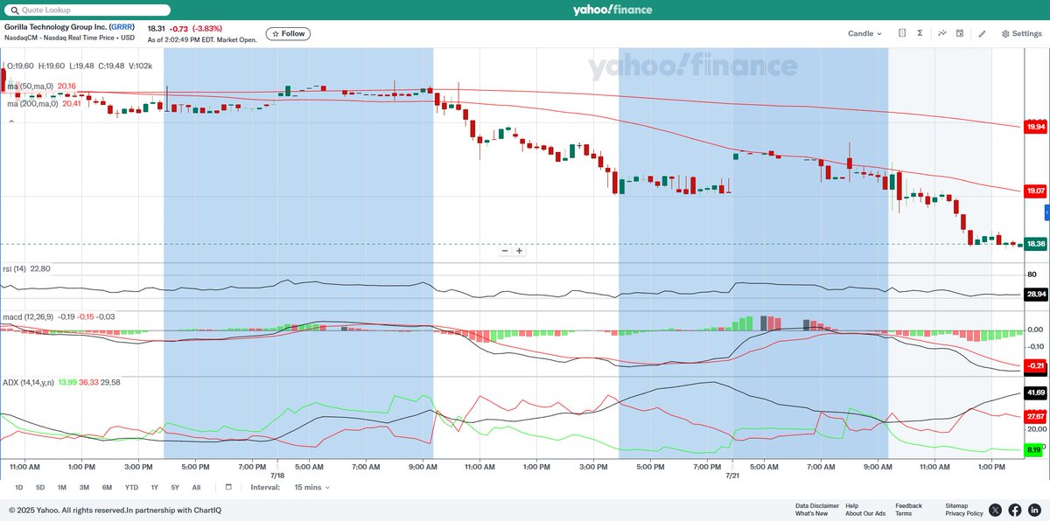Open chart Settings

(1021, 33)
